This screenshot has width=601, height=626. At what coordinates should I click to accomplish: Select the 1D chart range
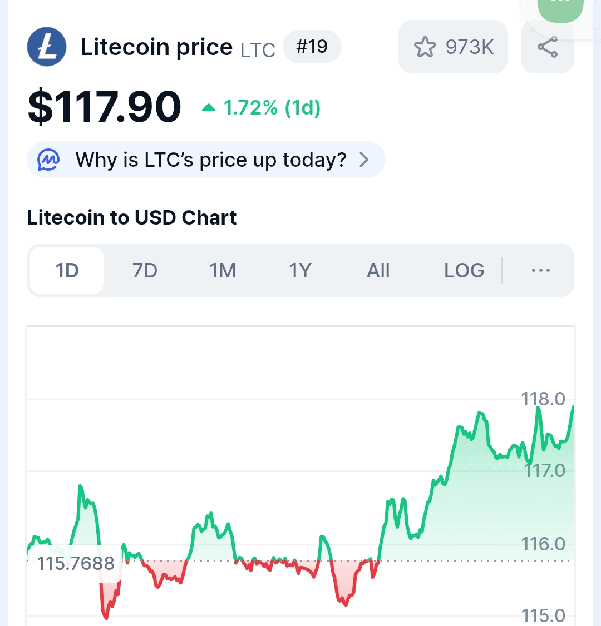click(67, 270)
